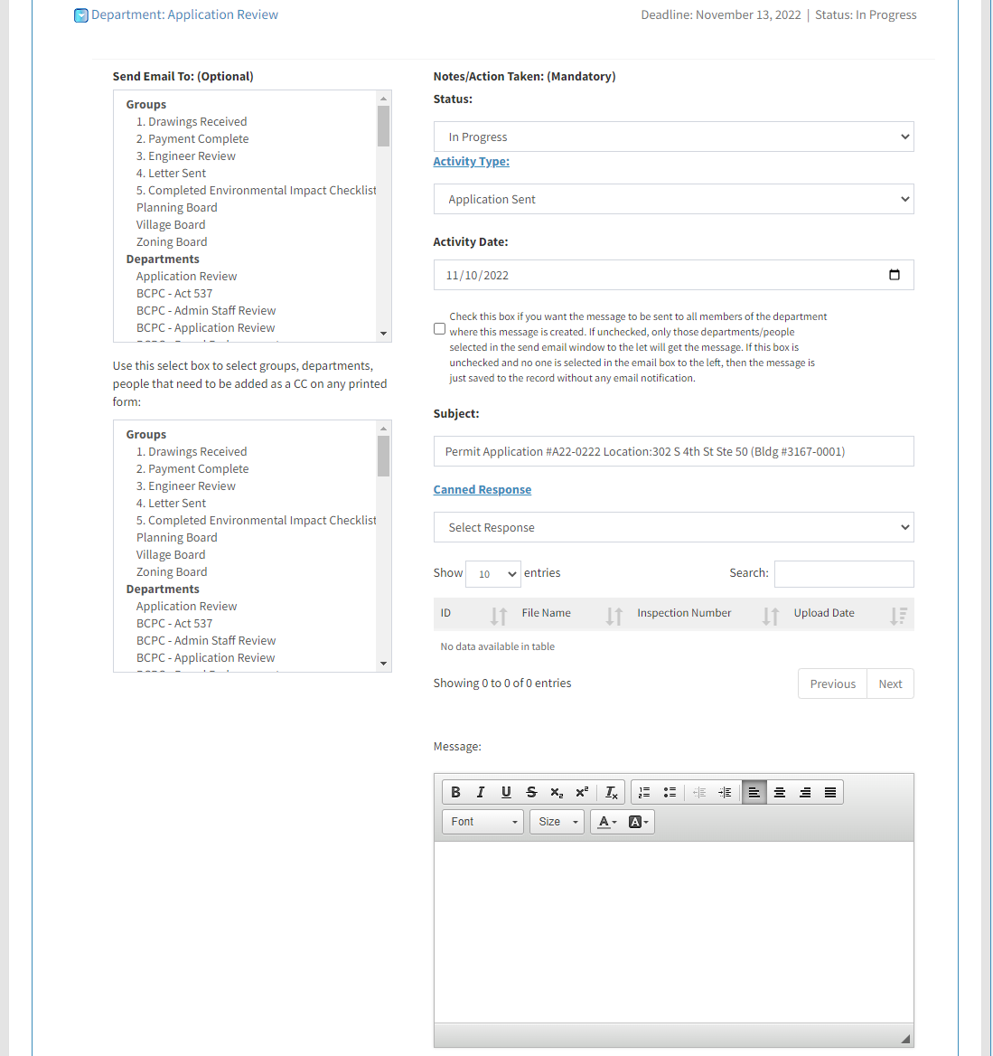Select 3. Engineer Review in Send Email list
The image size is (993, 1056).
(x=186, y=156)
